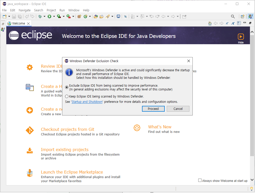This screenshot has height=193, width=255.
Task: Minimize the Welcome view panel
Action: [x=245, y=23]
